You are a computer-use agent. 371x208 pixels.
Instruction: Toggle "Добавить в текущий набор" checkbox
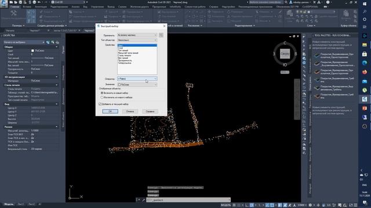pyautogui.click(x=100, y=104)
